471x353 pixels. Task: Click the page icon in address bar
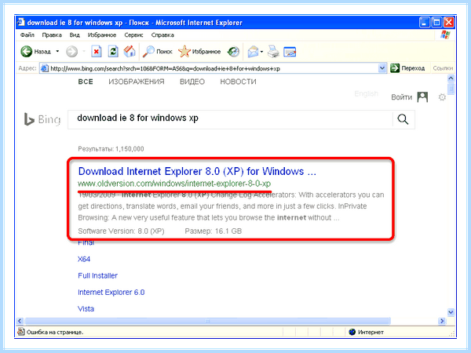click(x=45, y=68)
